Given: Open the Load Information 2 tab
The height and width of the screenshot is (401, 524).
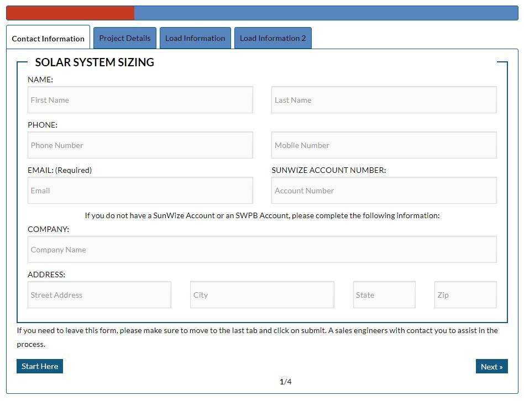Looking at the screenshot, I should tap(273, 38).
